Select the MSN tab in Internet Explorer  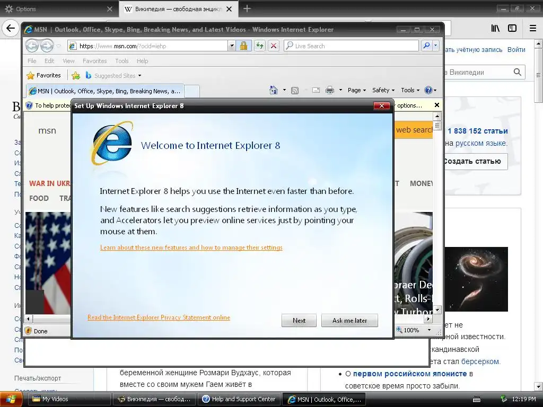[x=106, y=91]
